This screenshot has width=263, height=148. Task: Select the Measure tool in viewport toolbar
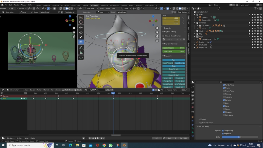click(81, 53)
